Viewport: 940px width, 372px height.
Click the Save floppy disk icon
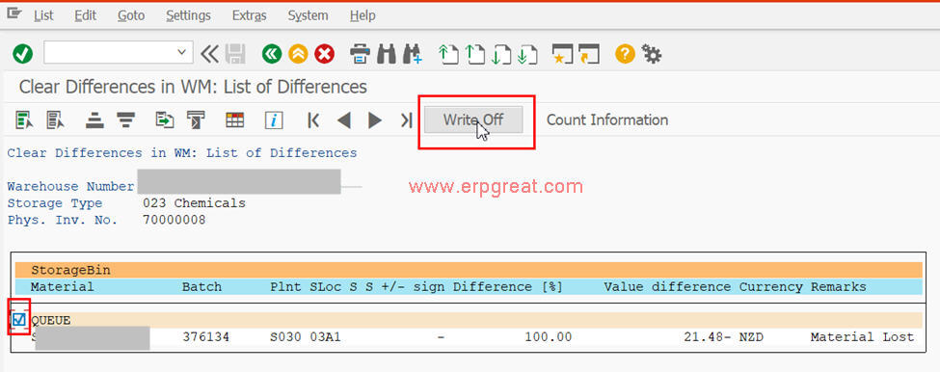tap(235, 55)
